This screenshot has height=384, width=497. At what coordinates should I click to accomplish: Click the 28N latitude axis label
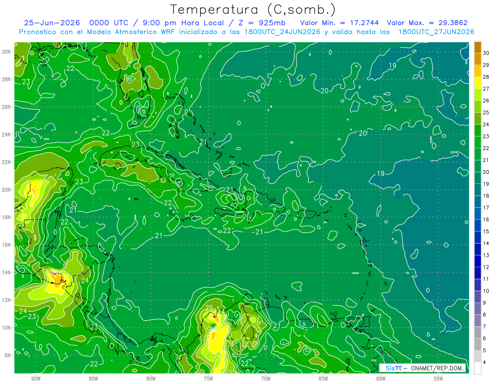coord(6,79)
